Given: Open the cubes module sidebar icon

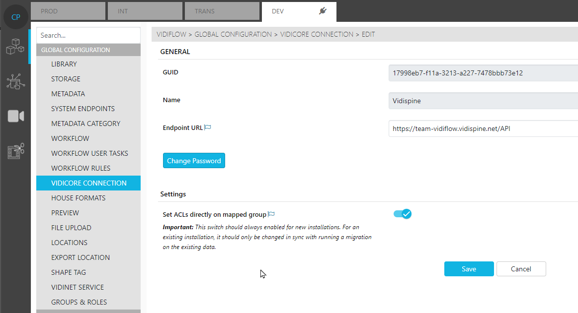Looking at the screenshot, I should [15, 47].
